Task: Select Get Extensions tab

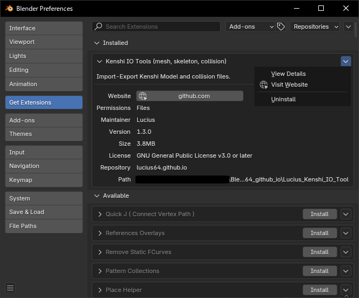Action: (x=44, y=102)
